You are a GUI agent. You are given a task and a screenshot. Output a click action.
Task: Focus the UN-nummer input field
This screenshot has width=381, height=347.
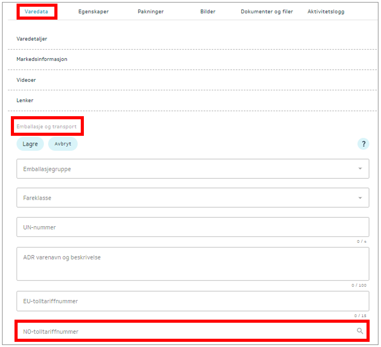pos(193,227)
